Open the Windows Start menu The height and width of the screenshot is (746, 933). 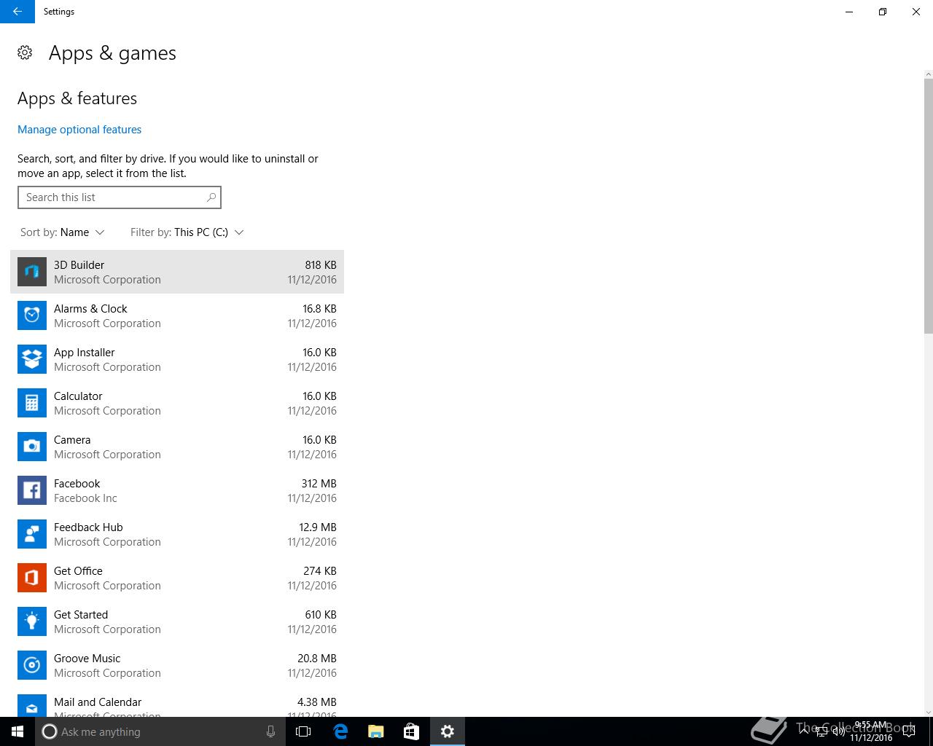click(x=17, y=731)
